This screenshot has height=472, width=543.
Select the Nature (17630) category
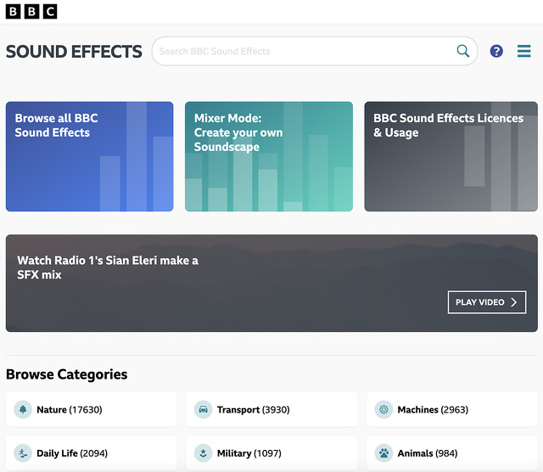70,409
